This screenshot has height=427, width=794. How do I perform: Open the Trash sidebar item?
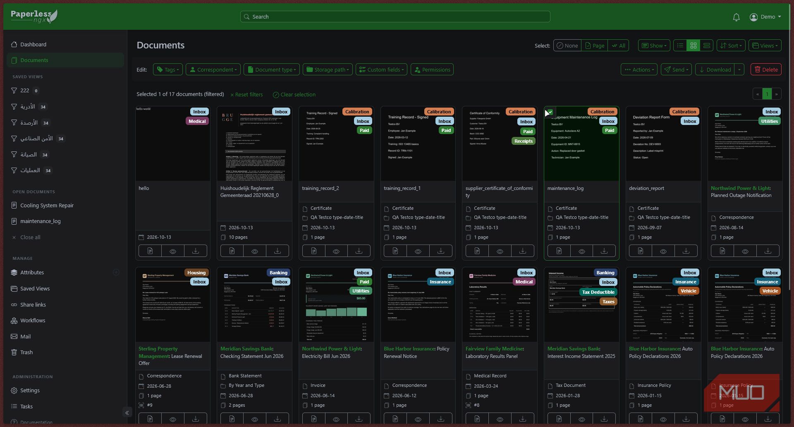(65, 352)
